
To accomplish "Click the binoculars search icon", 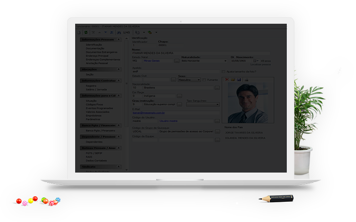I will 119,33.
